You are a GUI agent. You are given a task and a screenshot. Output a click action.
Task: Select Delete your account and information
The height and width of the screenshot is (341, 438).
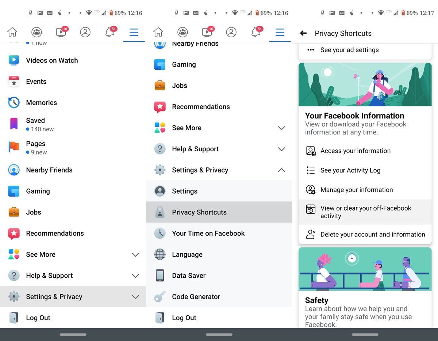coord(365,234)
